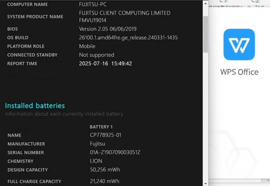
Task: Click the "WPS Office" title text
Action: click(239, 72)
